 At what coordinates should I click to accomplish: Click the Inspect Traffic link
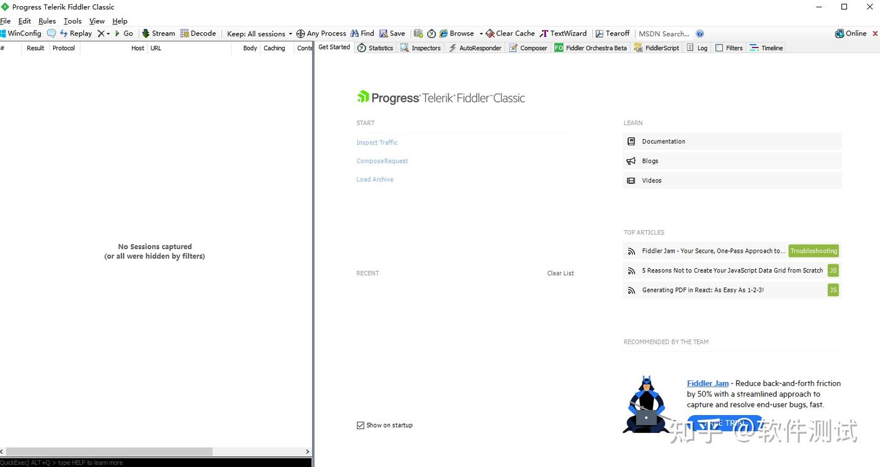click(x=377, y=142)
